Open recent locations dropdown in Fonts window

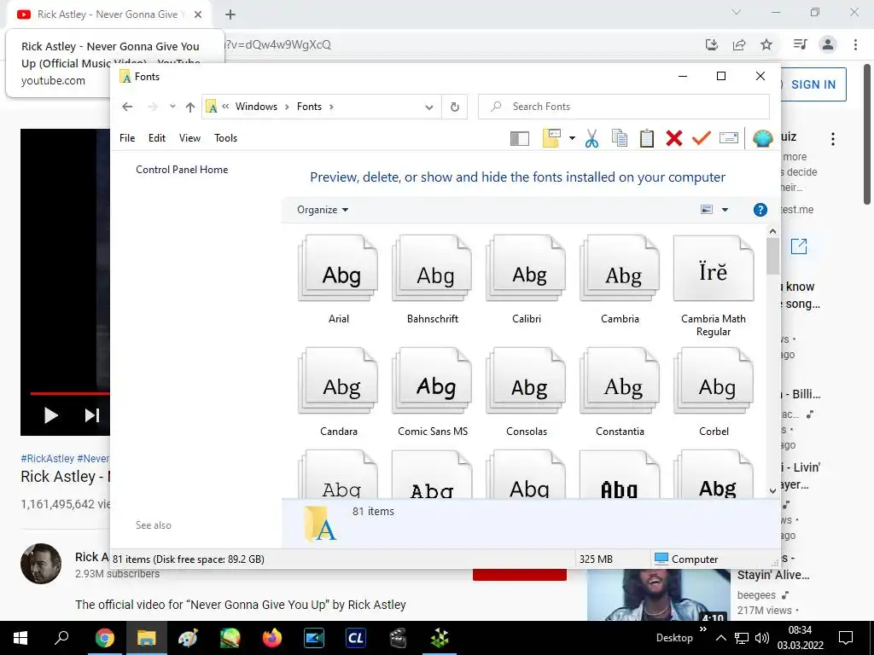[172, 107]
